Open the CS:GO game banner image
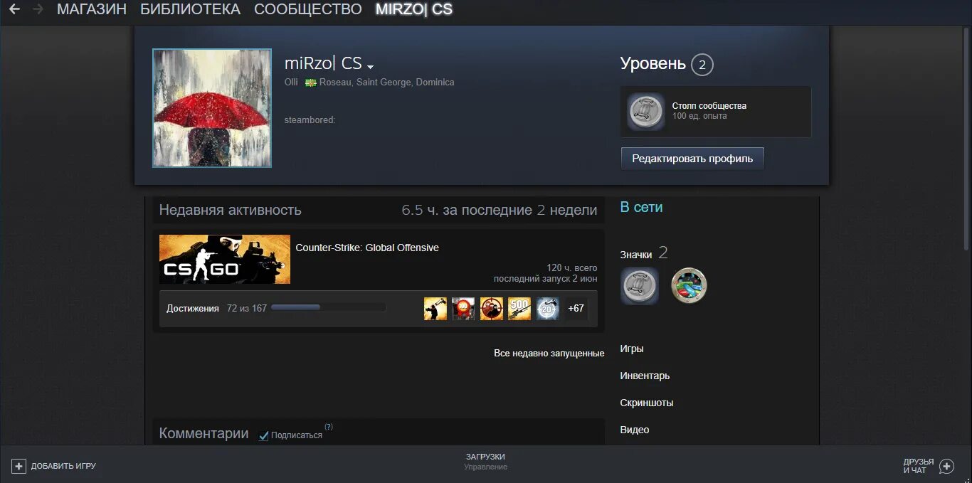 225,259
